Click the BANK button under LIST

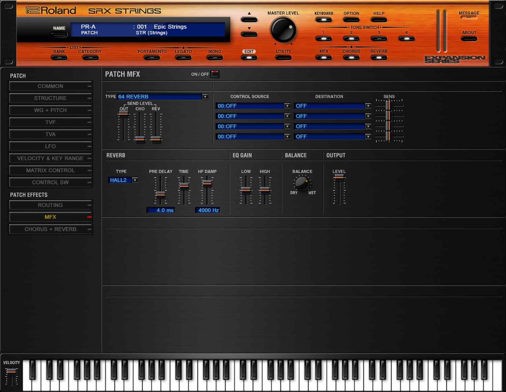pyautogui.click(x=59, y=57)
